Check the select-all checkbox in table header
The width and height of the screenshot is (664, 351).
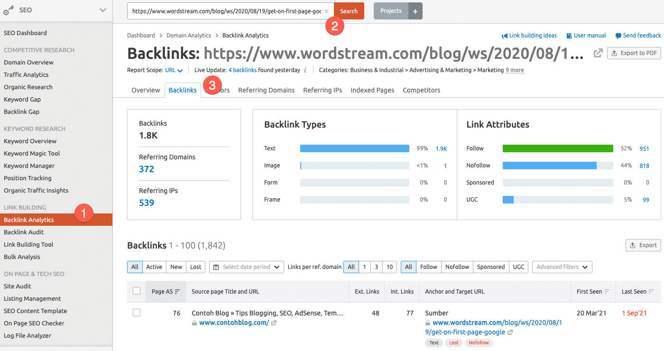(x=137, y=291)
